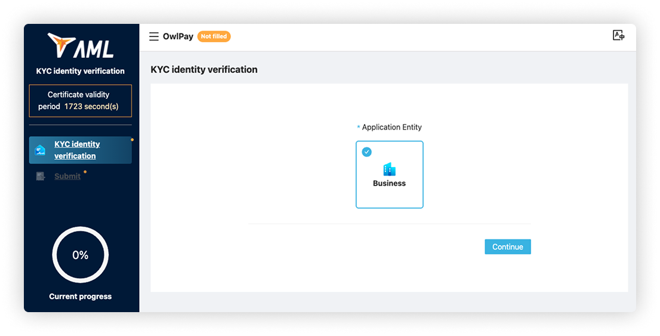Click the orange dot beside KYC menu item

point(132,140)
